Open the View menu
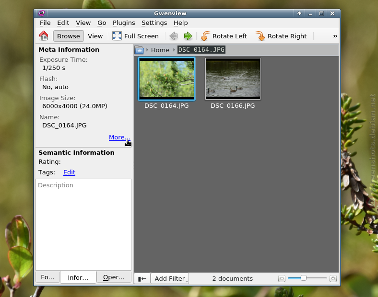The image size is (378, 297). coord(83,23)
